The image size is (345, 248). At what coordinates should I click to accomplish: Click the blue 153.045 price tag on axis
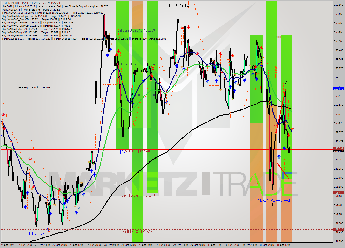pos(339,89)
